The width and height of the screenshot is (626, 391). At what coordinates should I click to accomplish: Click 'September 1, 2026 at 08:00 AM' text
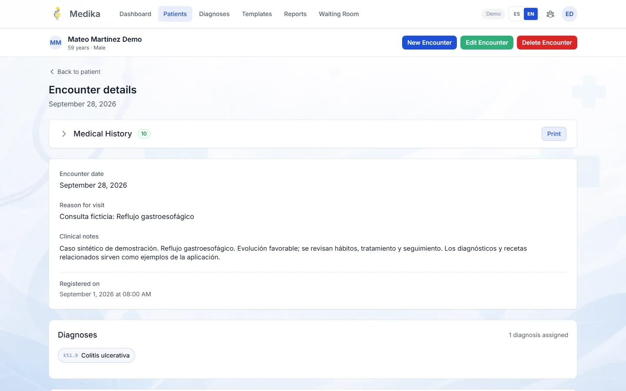(x=105, y=294)
